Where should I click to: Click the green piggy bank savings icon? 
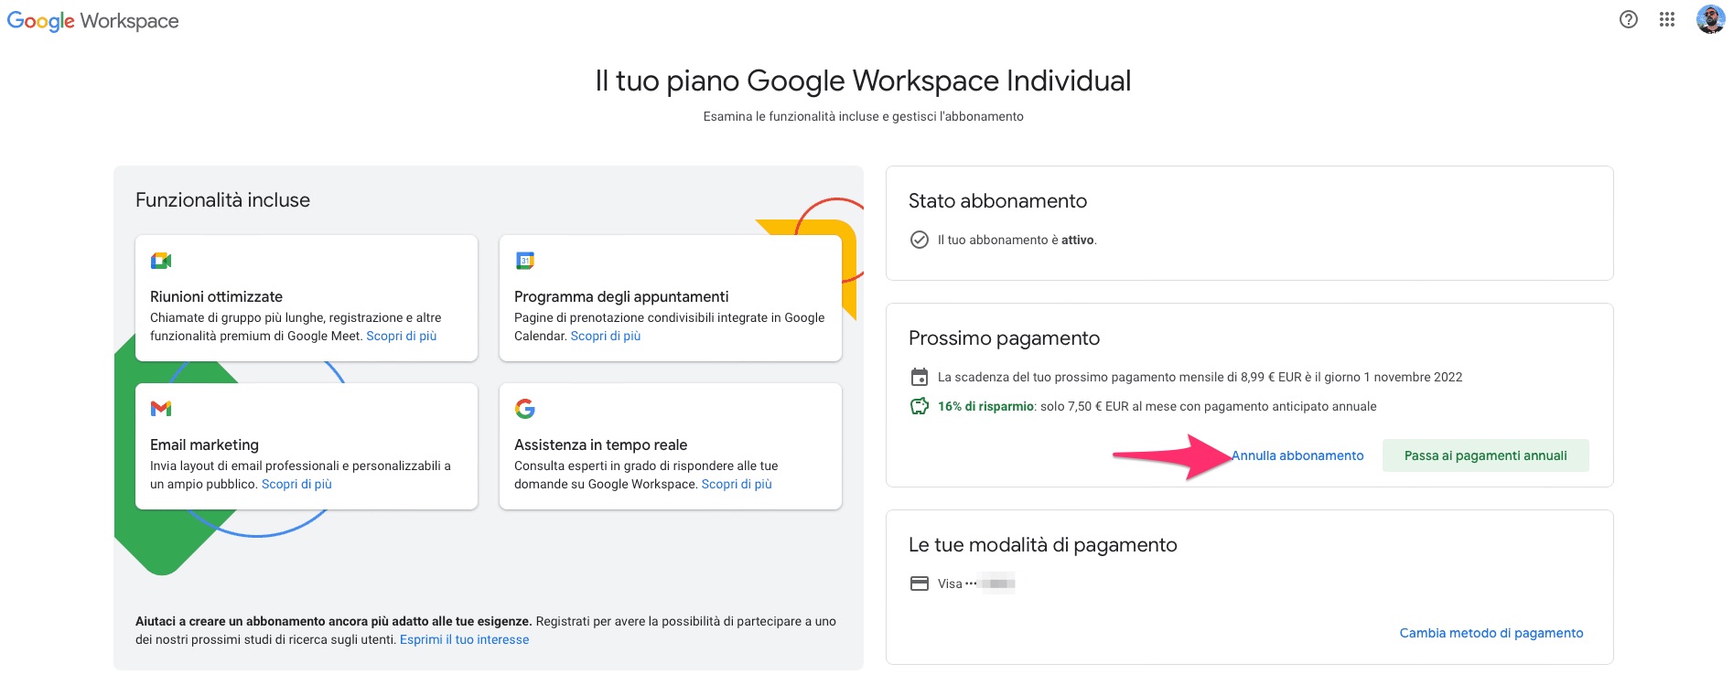coord(920,406)
